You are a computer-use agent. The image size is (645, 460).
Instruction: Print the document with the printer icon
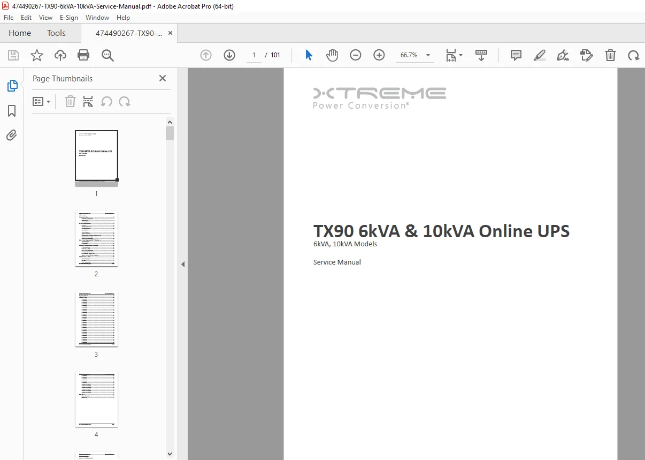tap(83, 55)
